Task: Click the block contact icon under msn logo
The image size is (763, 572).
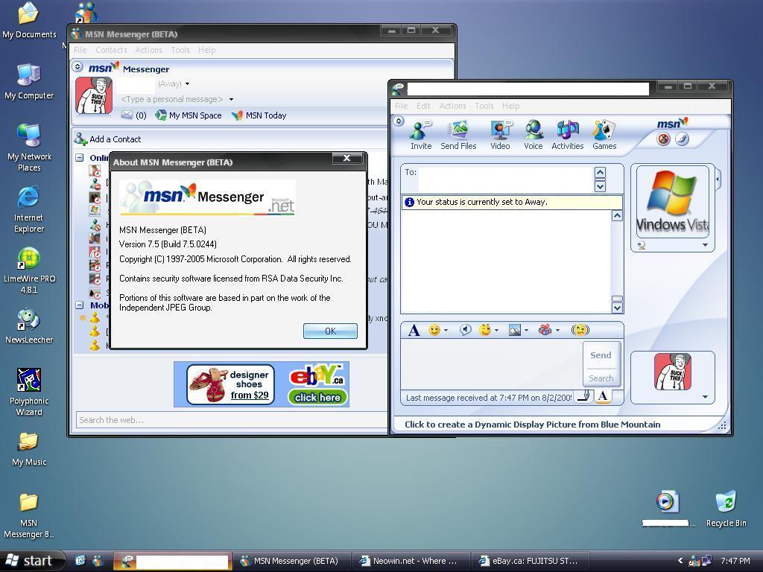Action: click(x=663, y=139)
